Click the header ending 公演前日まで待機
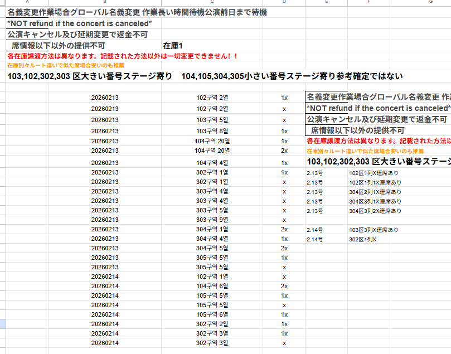Image resolution: width=451 pixels, height=354 pixels. 137,12
